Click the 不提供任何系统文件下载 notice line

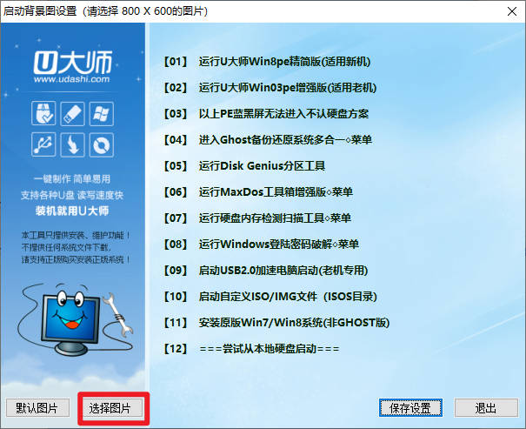[66, 247]
